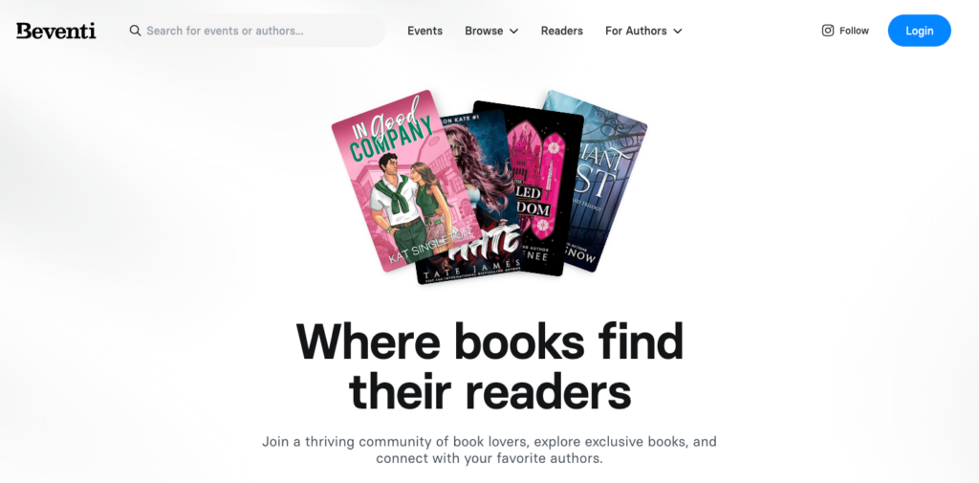Click the Kat Singleton author name on cover
Image resolution: width=979 pixels, height=483 pixels.
[x=431, y=247]
